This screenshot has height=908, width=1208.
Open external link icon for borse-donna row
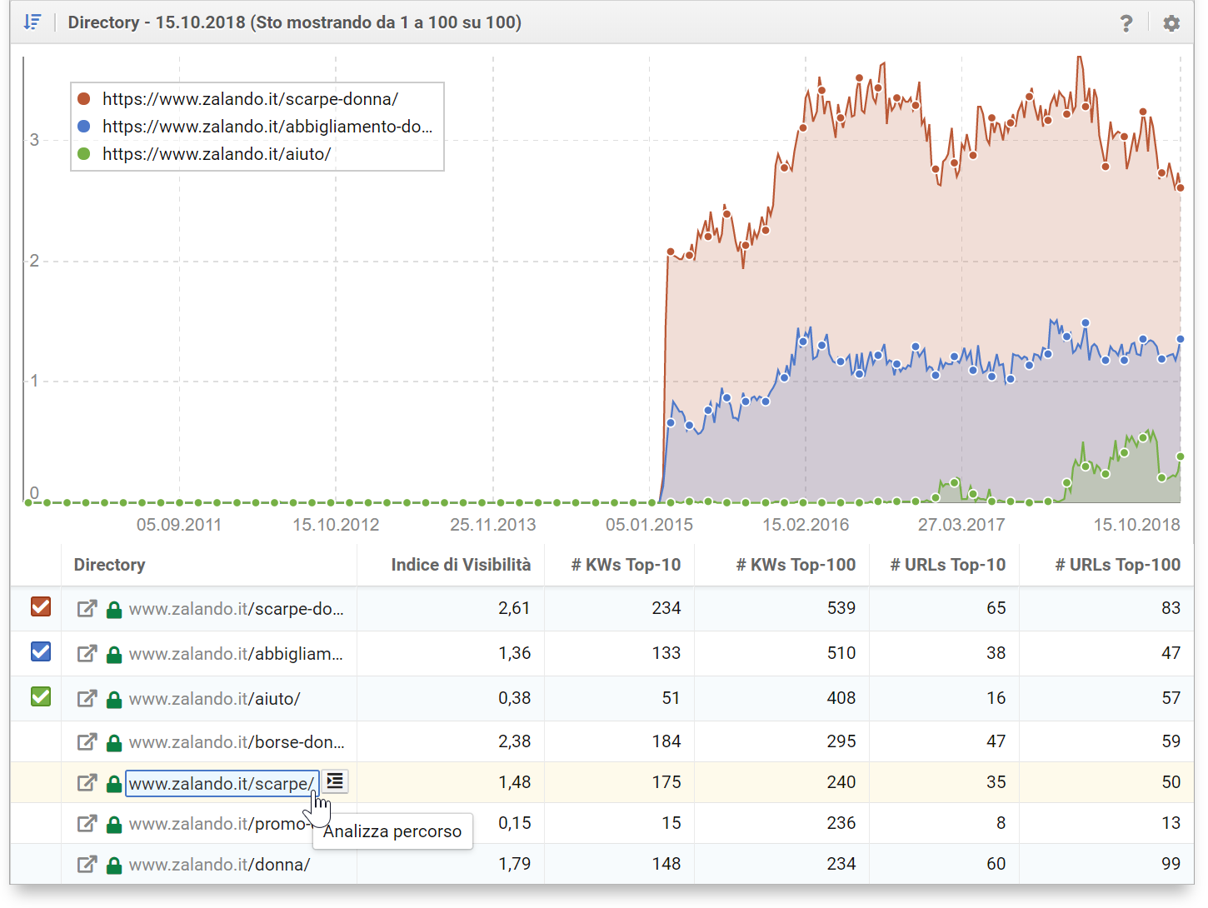point(87,742)
